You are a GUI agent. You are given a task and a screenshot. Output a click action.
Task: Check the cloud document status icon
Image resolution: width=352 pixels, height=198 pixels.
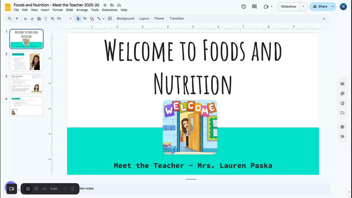119,5
